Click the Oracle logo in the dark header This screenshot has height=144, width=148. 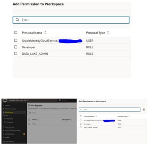click(x=5, y=100)
